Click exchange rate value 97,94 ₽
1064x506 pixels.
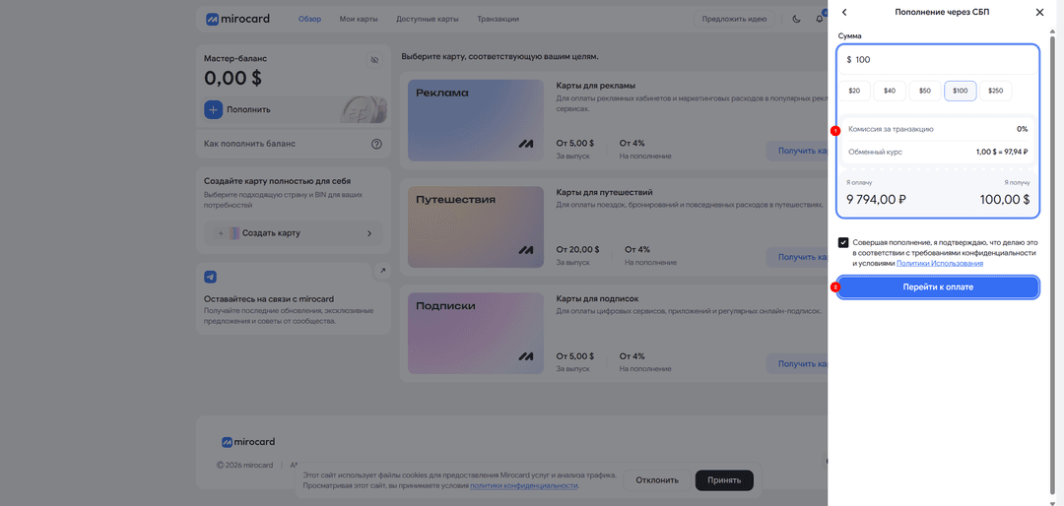(1002, 152)
